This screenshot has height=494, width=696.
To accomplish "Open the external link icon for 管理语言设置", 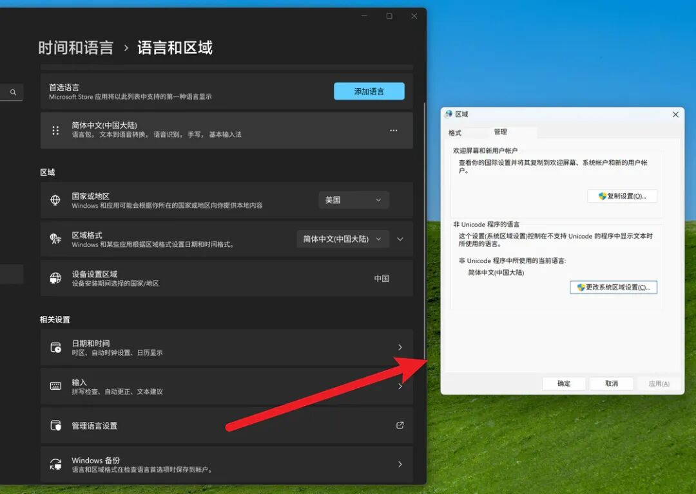I will click(400, 425).
